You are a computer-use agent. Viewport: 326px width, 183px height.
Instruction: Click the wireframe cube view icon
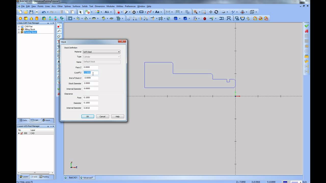(x=252, y=12)
